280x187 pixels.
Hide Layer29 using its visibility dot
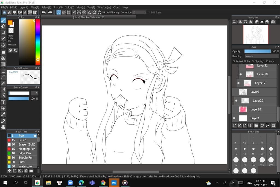tap(236, 100)
